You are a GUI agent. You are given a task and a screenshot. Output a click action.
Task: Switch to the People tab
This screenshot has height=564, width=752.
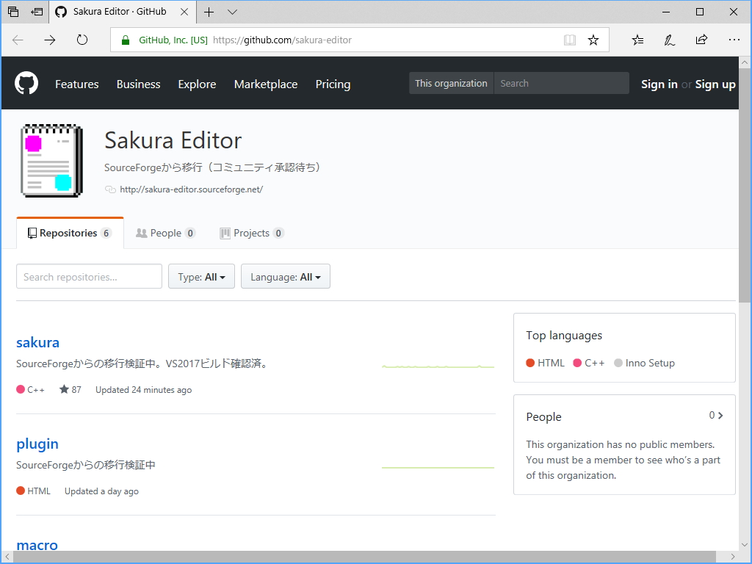coord(166,233)
